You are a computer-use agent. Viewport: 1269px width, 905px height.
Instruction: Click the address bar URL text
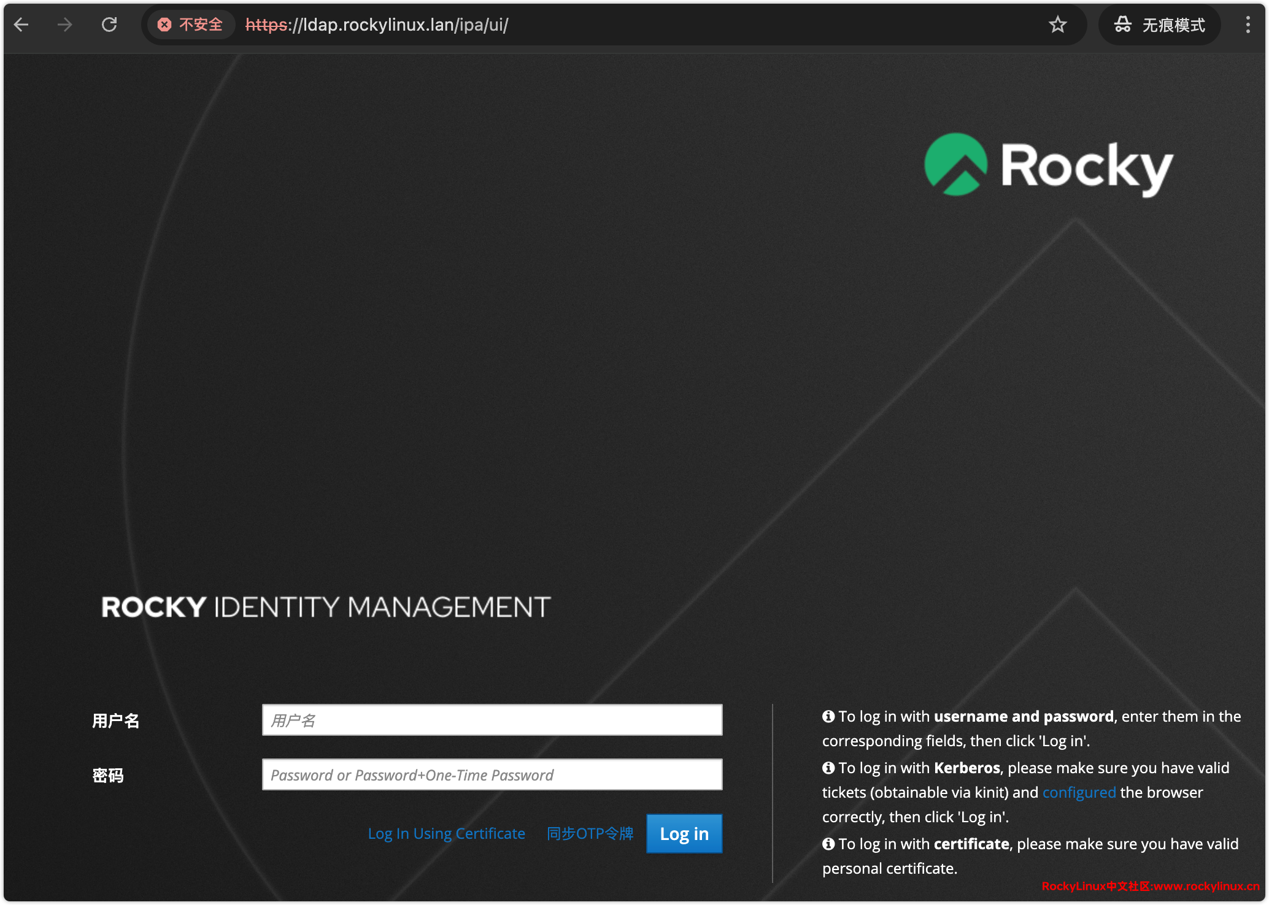[377, 25]
